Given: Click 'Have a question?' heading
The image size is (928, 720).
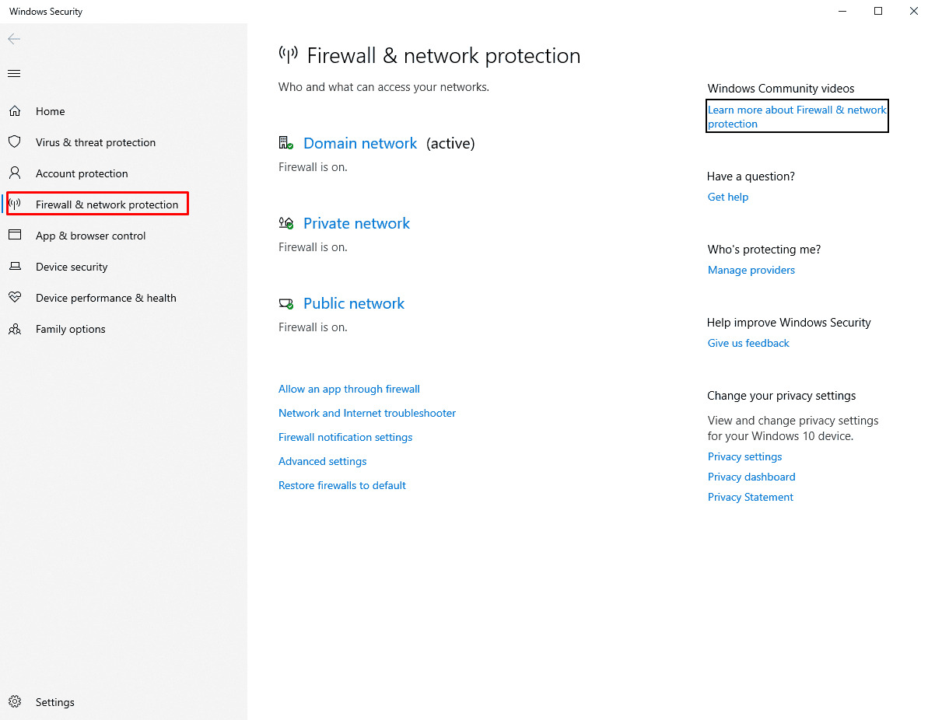Looking at the screenshot, I should point(751,177).
